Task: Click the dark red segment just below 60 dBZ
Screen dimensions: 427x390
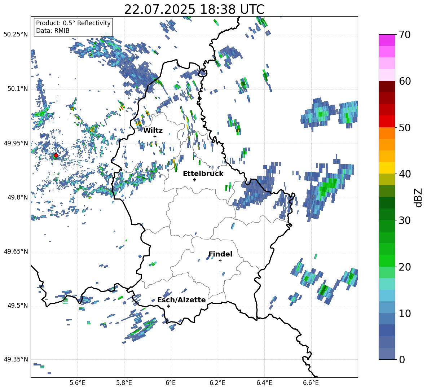Action: (387, 86)
